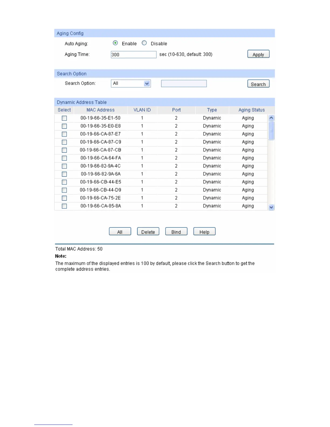Click the Total MAC Address: 50 text
Image resolution: width=330 pixels, height=427 pixels.
79,249
